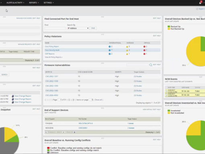The image size is (205, 154).
Task: Click the third View Change Report document icon
Action: (x=13, y=102)
